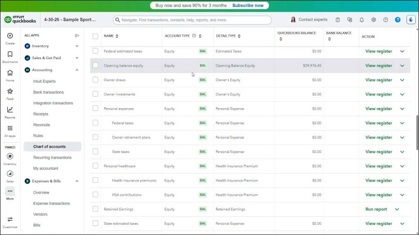Image resolution: width=419 pixels, height=235 pixels.
Task: Go to Home icon
Action: tap(10, 73)
